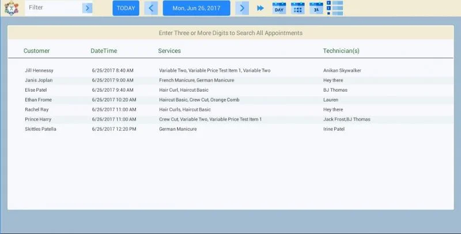Open Jill Hennessy's appointment row
This screenshot has width=461, height=234.
[39, 70]
